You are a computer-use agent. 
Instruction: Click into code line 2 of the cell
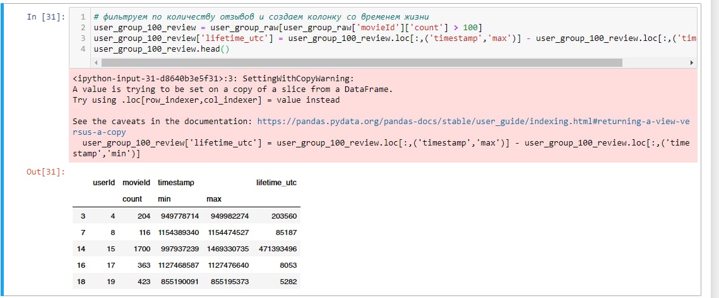click(x=287, y=28)
